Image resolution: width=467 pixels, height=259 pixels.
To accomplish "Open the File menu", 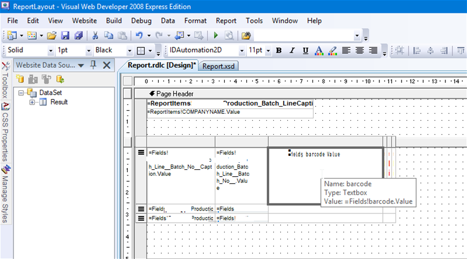I will click(12, 20).
